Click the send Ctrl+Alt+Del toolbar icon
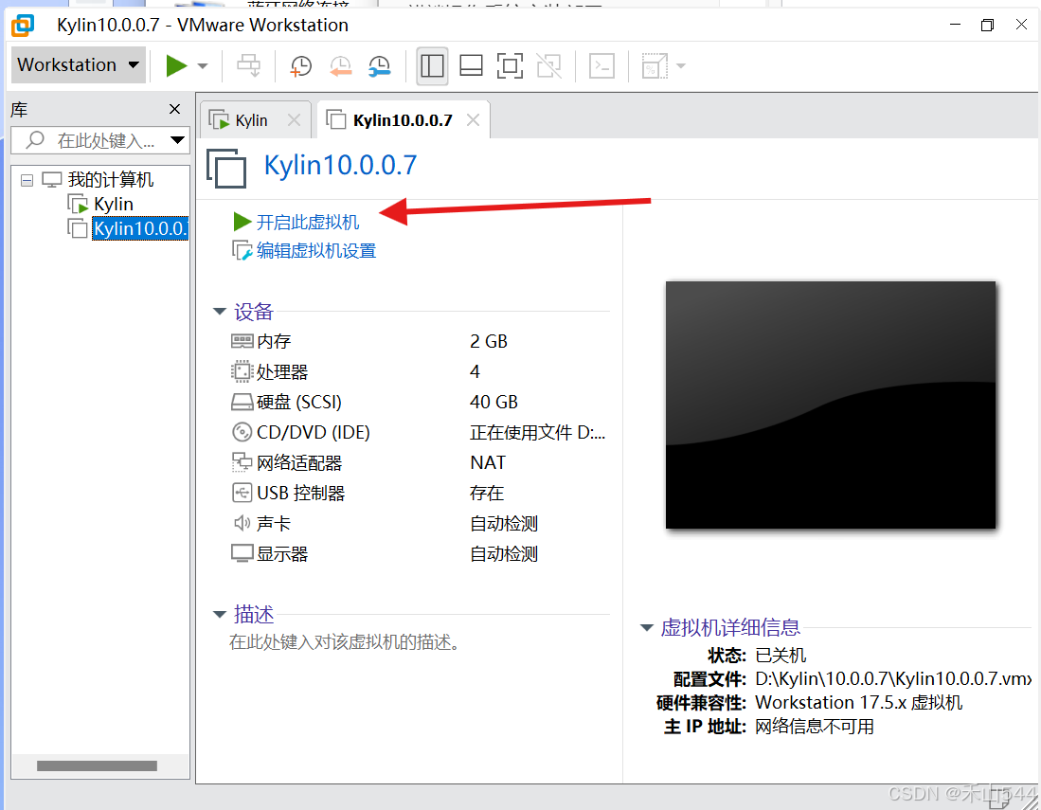The width and height of the screenshot is (1041, 810). pyautogui.click(x=249, y=65)
